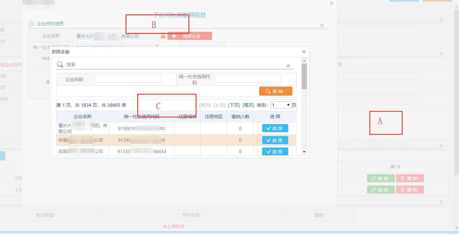Go to 下页 next page link

click(x=234, y=105)
